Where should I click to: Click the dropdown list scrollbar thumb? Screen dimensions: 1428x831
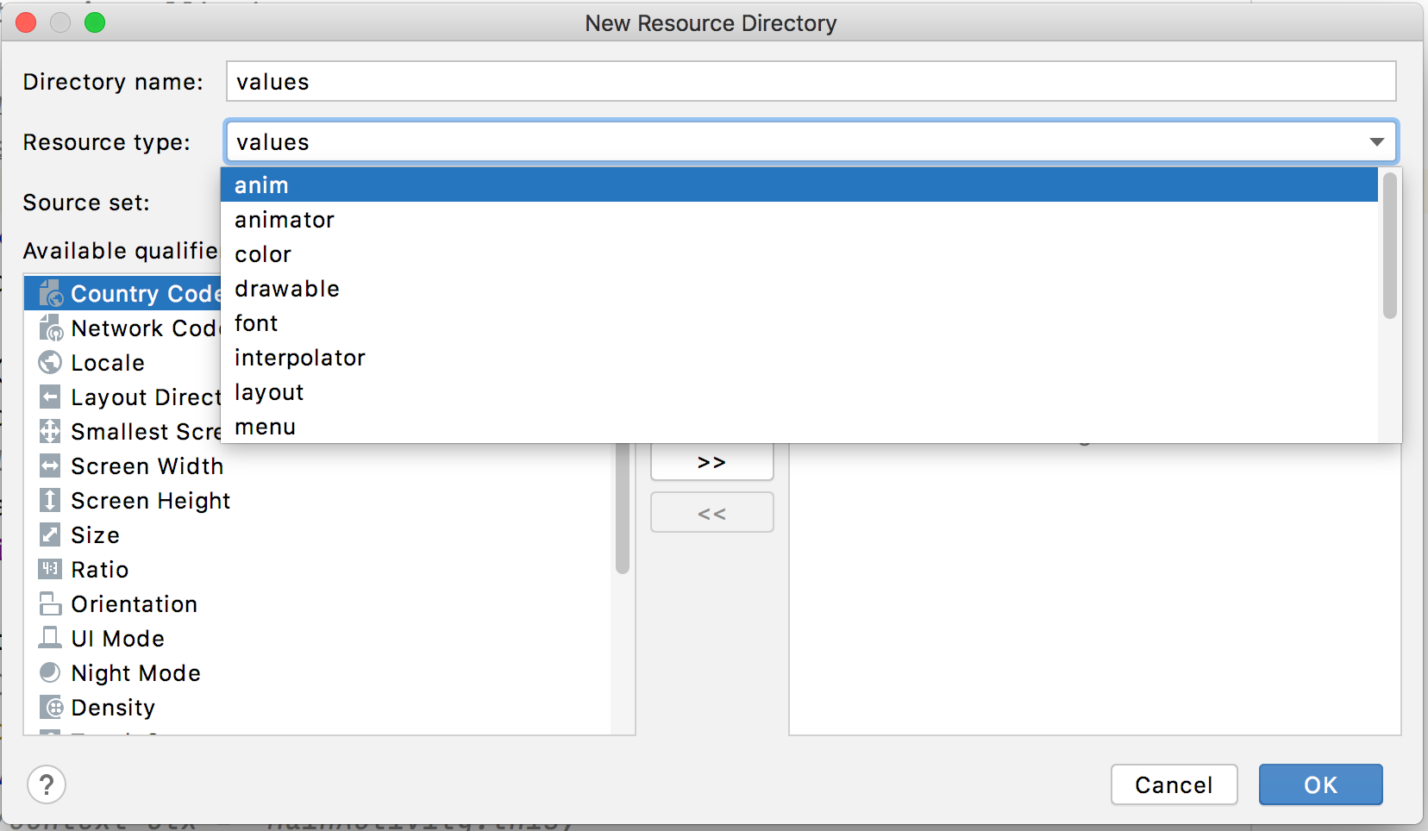1389,246
